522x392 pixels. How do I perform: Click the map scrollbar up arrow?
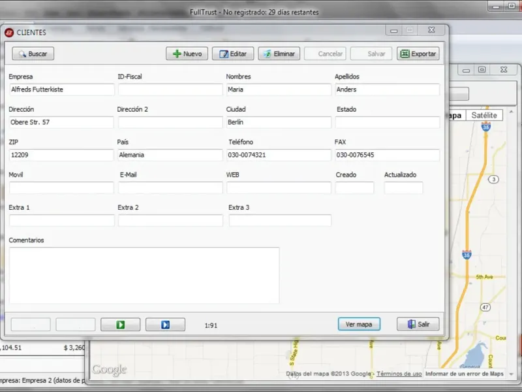[512, 112]
